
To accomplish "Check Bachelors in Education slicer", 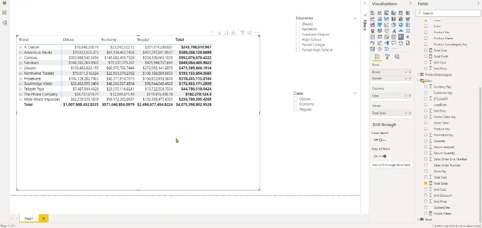I will click(x=298, y=29).
